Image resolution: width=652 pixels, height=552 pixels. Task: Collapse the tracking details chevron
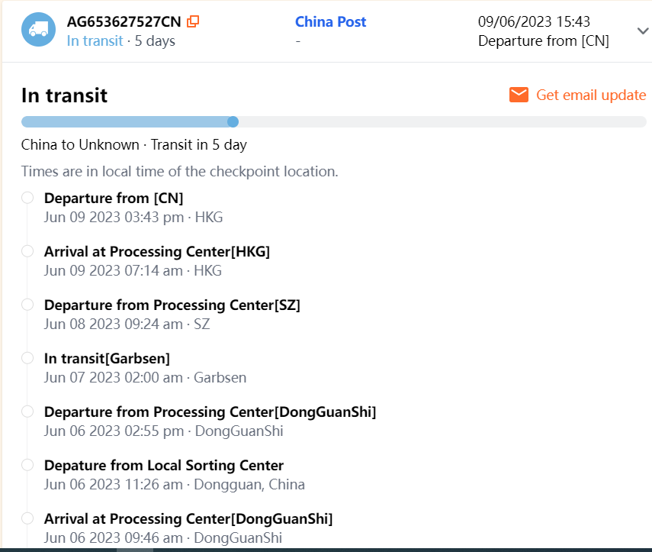642,31
